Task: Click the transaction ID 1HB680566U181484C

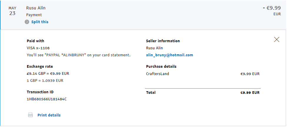Action: (x=46, y=99)
